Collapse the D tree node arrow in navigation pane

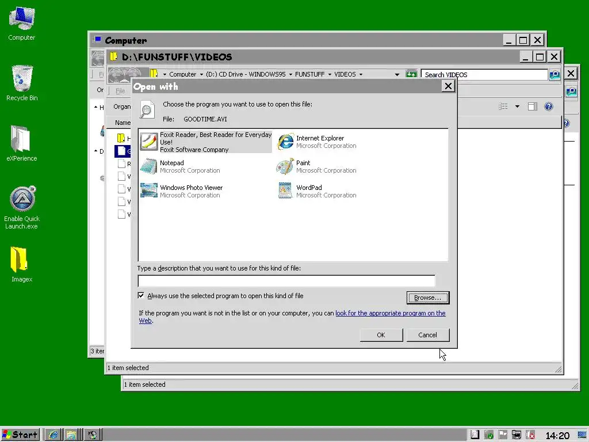click(x=96, y=151)
